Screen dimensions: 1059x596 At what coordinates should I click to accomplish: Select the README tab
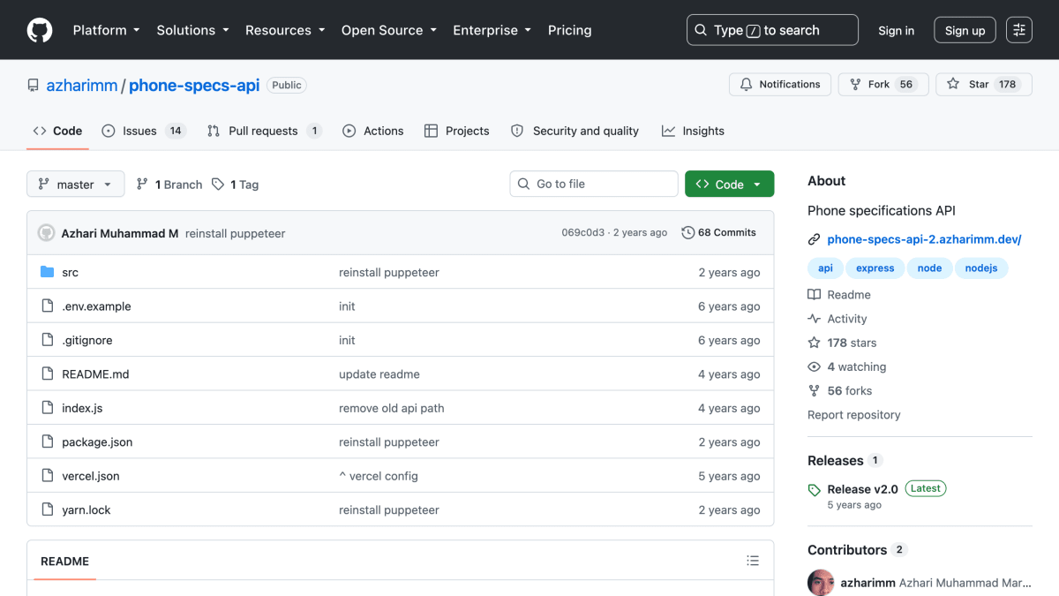[64, 562]
